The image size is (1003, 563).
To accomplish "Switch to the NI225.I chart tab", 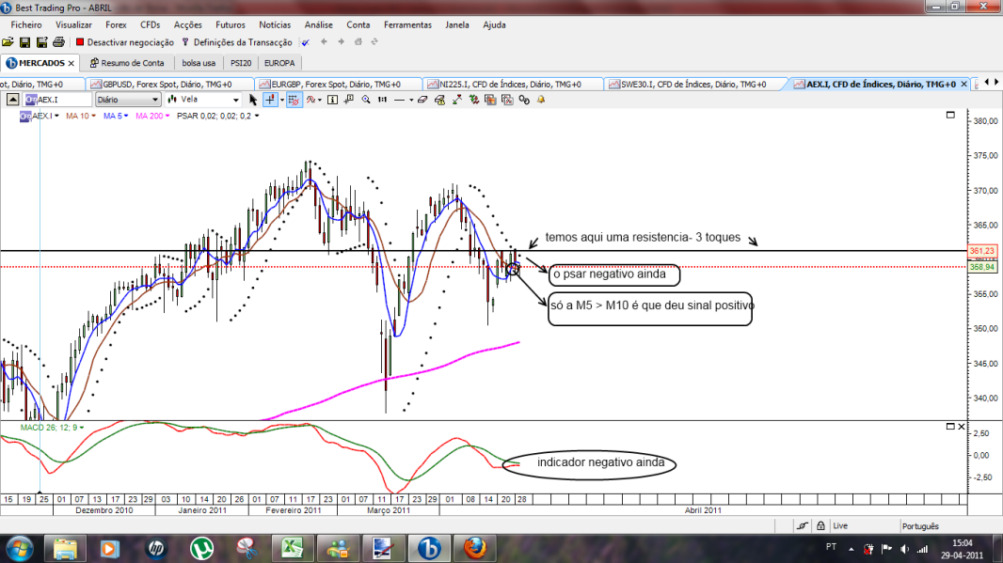I will (512, 84).
